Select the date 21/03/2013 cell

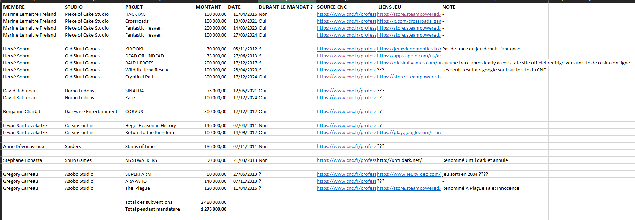(x=242, y=160)
